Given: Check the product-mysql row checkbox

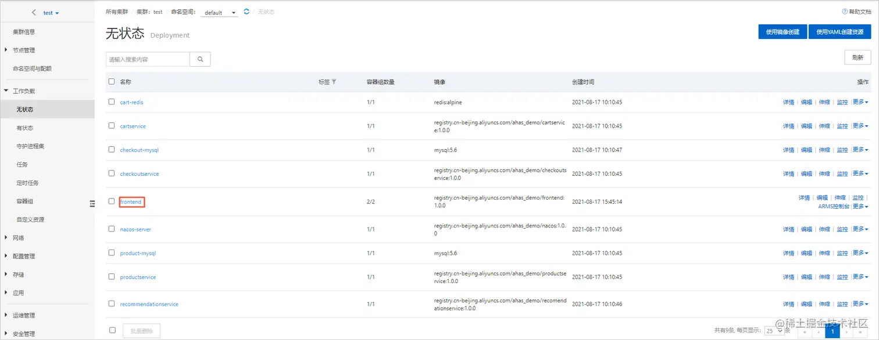Looking at the screenshot, I should coord(112,253).
